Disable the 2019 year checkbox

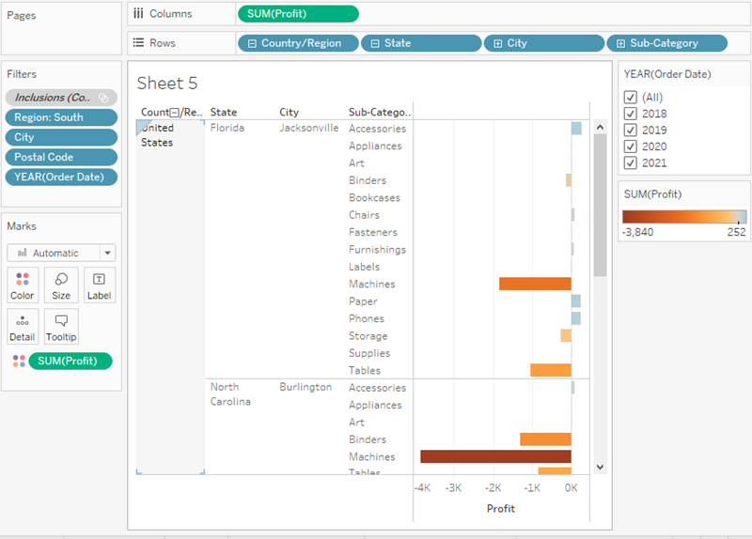(x=631, y=130)
